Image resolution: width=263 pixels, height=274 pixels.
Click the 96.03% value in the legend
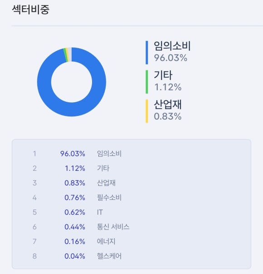coord(170,58)
